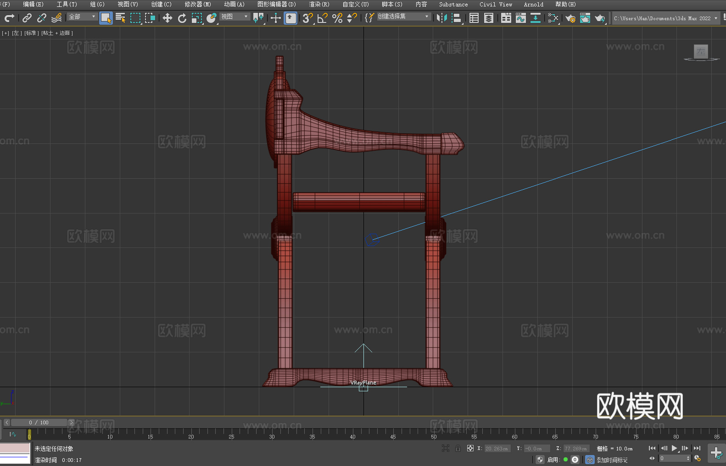Step to the previous frame

coord(664,448)
